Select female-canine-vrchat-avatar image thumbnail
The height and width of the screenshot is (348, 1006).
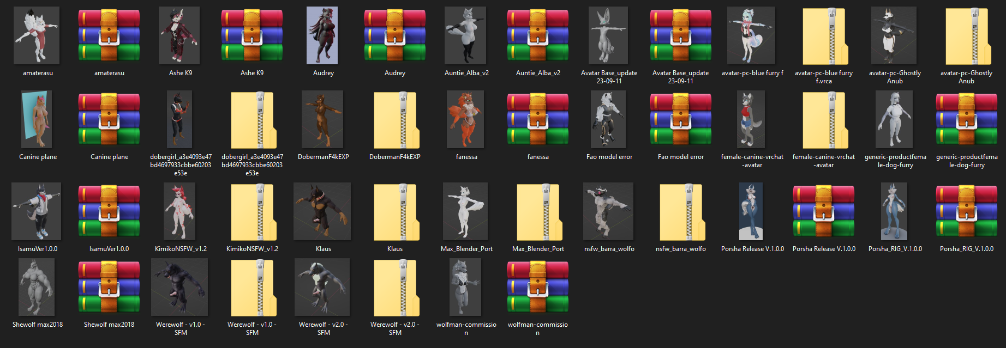pyautogui.click(x=751, y=119)
